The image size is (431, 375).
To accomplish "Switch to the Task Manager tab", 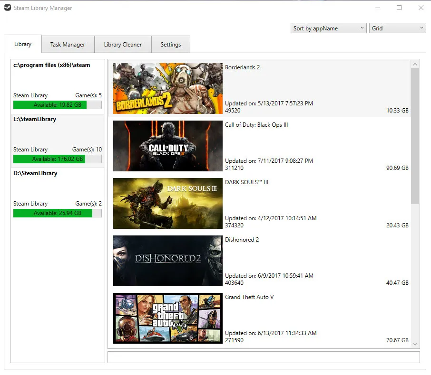I will pyautogui.click(x=68, y=45).
